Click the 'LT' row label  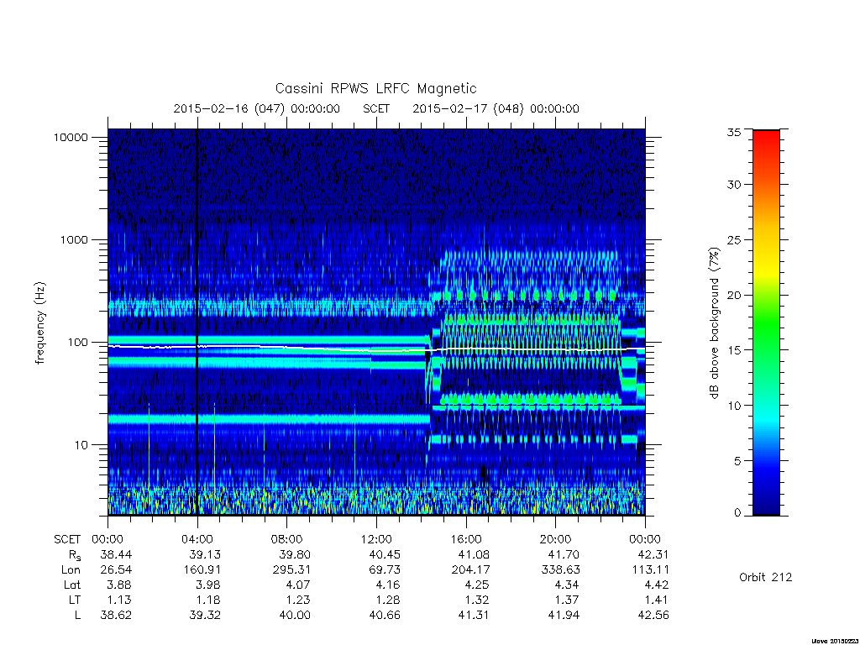click(74, 600)
